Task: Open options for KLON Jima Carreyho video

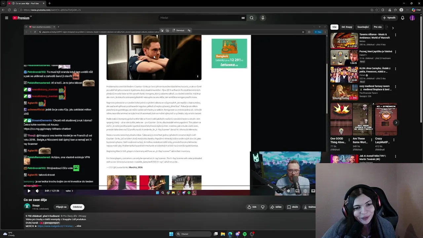Action: click(x=395, y=69)
